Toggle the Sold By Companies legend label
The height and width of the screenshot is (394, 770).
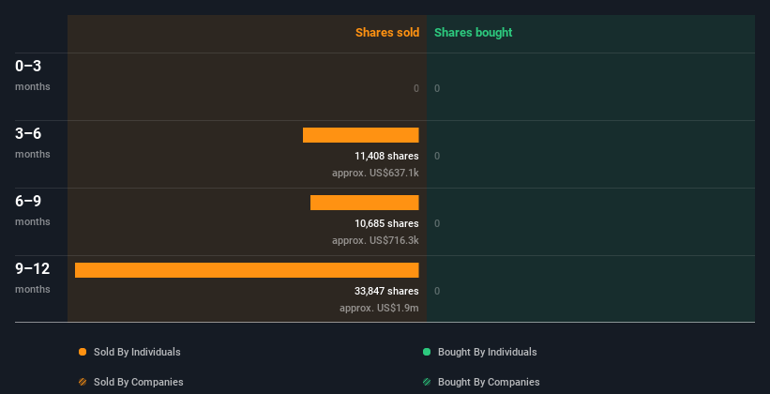coord(139,382)
